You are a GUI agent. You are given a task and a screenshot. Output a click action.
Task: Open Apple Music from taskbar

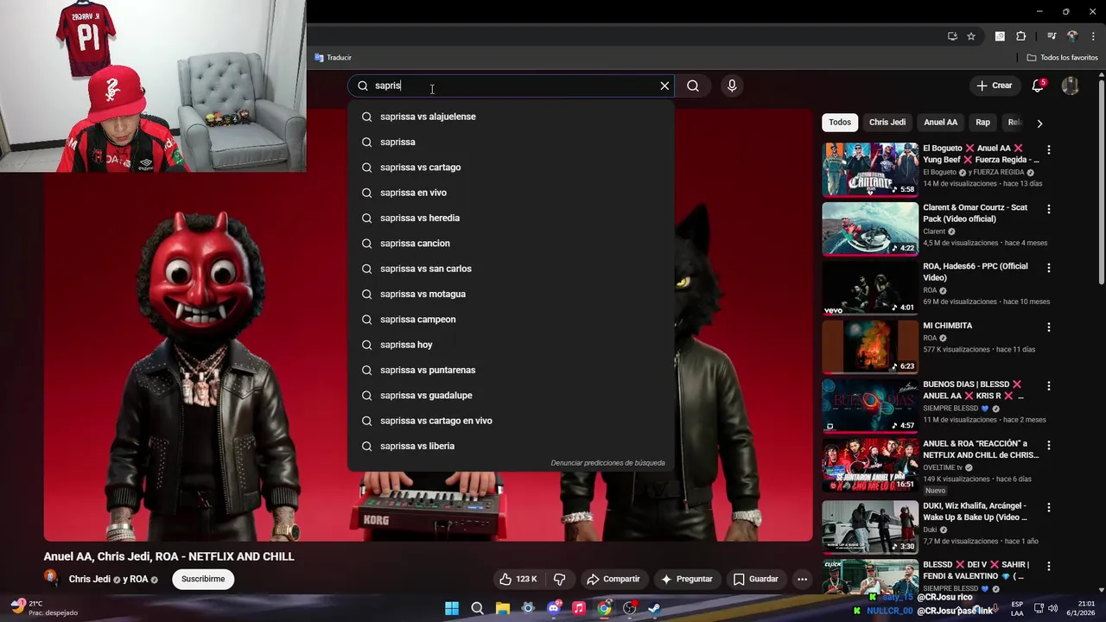(579, 608)
